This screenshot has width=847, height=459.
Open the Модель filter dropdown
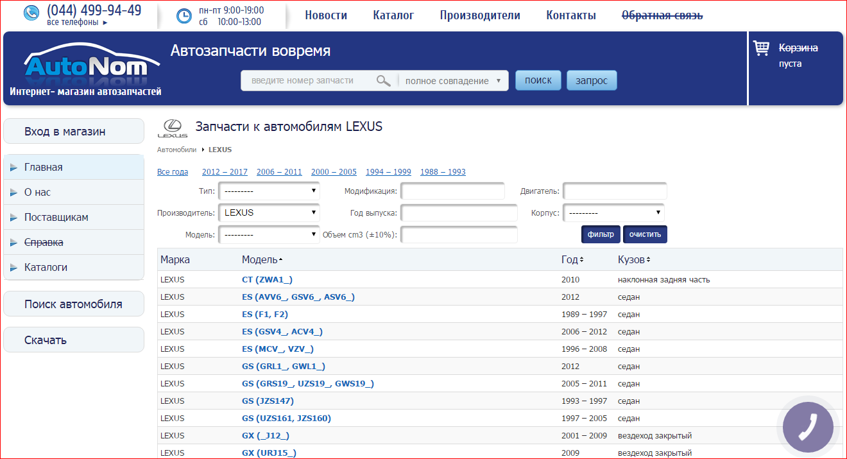(269, 235)
